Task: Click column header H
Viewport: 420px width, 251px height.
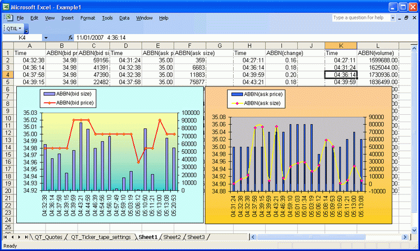Action: click(249, 46)
